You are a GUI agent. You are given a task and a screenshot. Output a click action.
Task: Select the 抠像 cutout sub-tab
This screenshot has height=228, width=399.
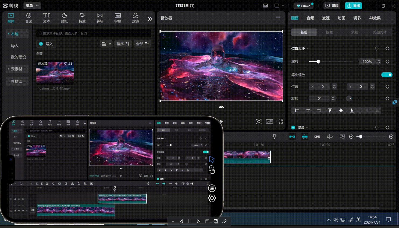click(x=329, y=32)
